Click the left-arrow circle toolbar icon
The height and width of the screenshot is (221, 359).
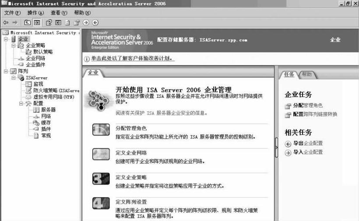[x=95, y=22]
